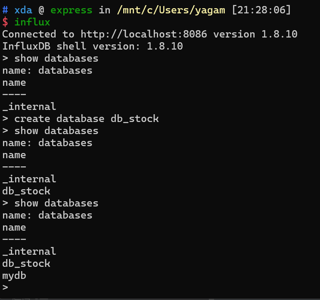
Task: Click the mydb database entry
Action: pos(14,275)
